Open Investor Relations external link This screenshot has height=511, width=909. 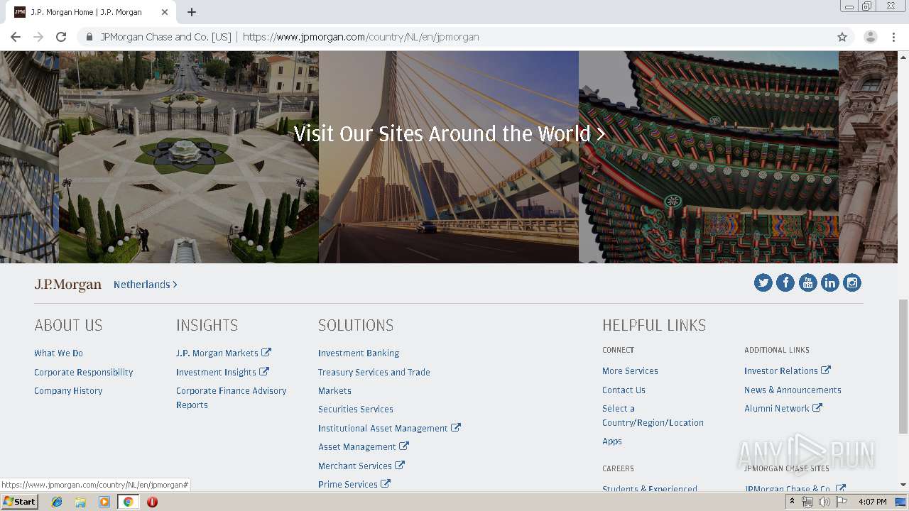[x=788, y=370]
